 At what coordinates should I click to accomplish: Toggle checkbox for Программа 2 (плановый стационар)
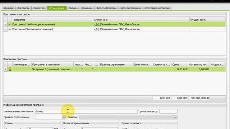[10, 29]
